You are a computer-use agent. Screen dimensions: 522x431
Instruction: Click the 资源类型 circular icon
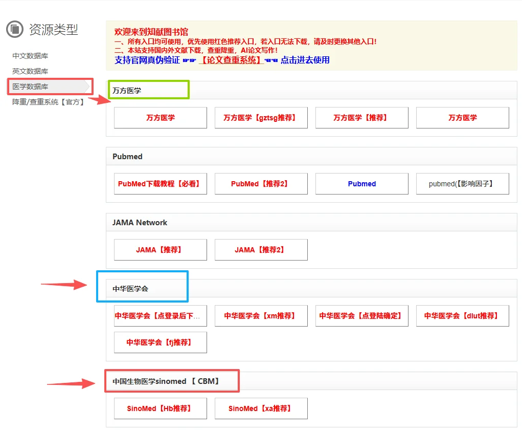tap(15, 29)
